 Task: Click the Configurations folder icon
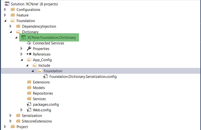click(13, 10)
